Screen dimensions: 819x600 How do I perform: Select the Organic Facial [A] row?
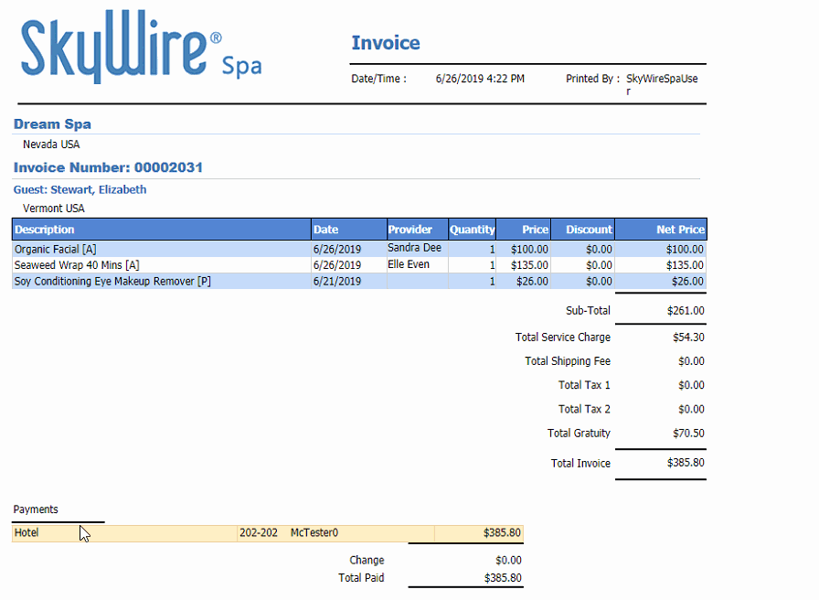coord(57,249)
